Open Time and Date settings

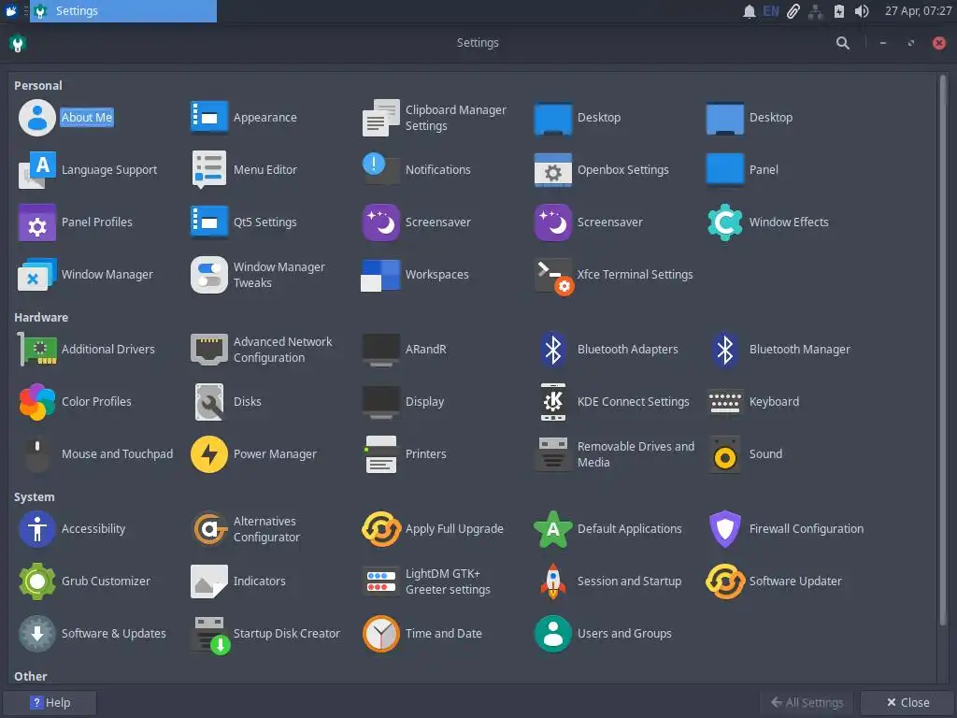pos(422,634)
